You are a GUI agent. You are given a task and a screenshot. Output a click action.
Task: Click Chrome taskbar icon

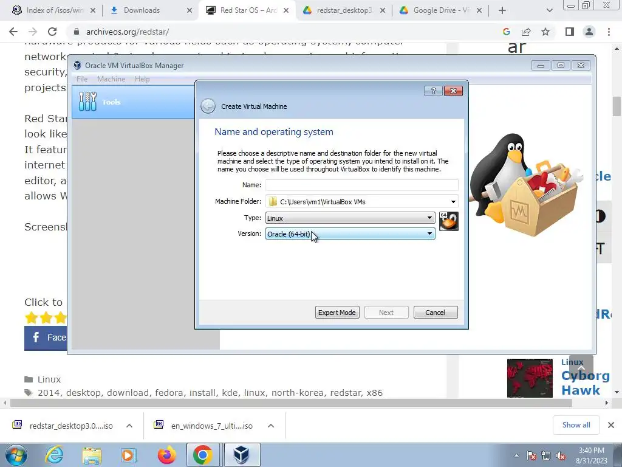point(203,455)
